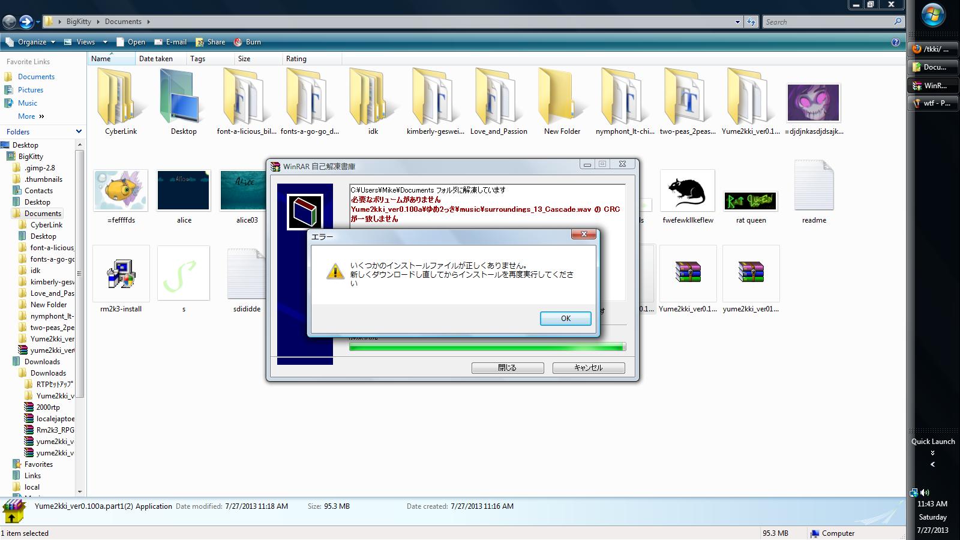Viewport: 960px width, 540px height.
Task: Select the Yume2kki_ver0.1 folder icon
Action: point(751,95)
